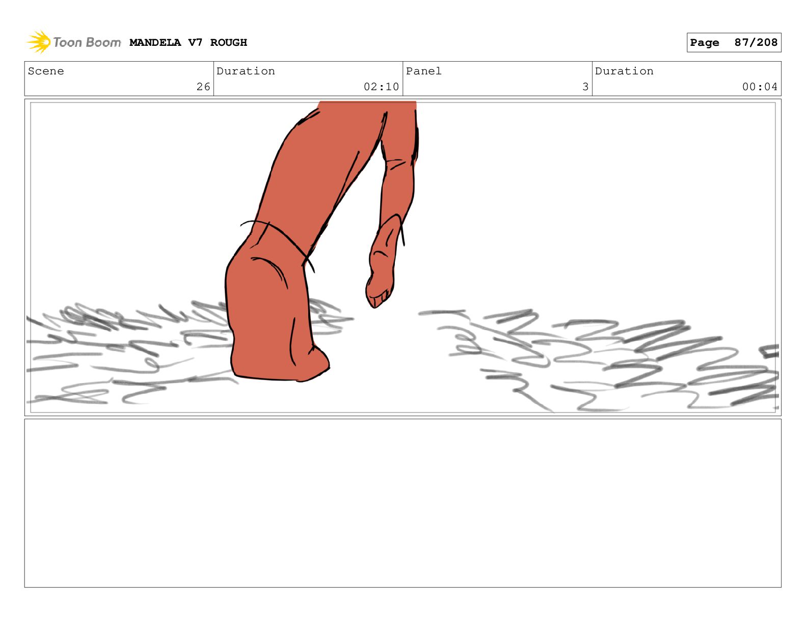Click the MANDELA V7 ROUGH title
806x624 pixels.
(x=188, y=42)
